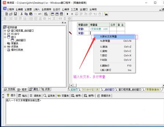
Task: Click the binoculars search icon in toolbar
Action: (106, 14)
